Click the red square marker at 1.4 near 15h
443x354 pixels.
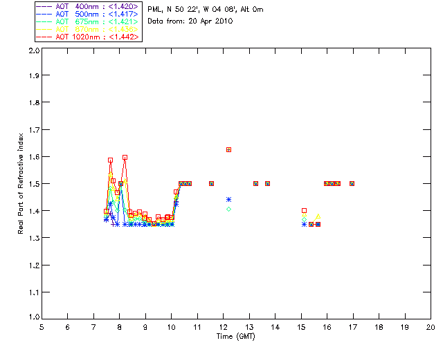coord(304,211)
